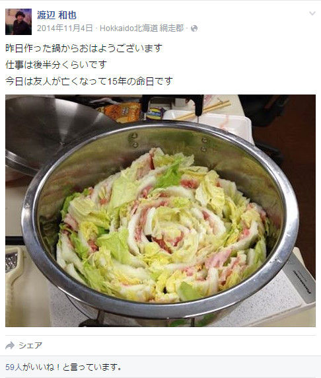
Task: Click the share arrow icon
Action: pos(10,346)
